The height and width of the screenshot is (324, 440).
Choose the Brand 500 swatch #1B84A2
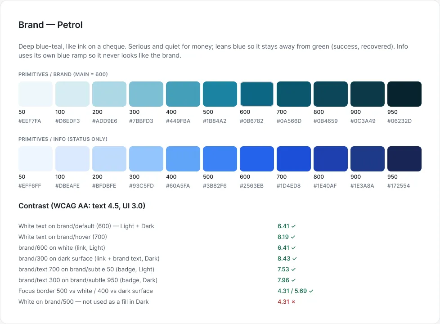pos(220,94)
